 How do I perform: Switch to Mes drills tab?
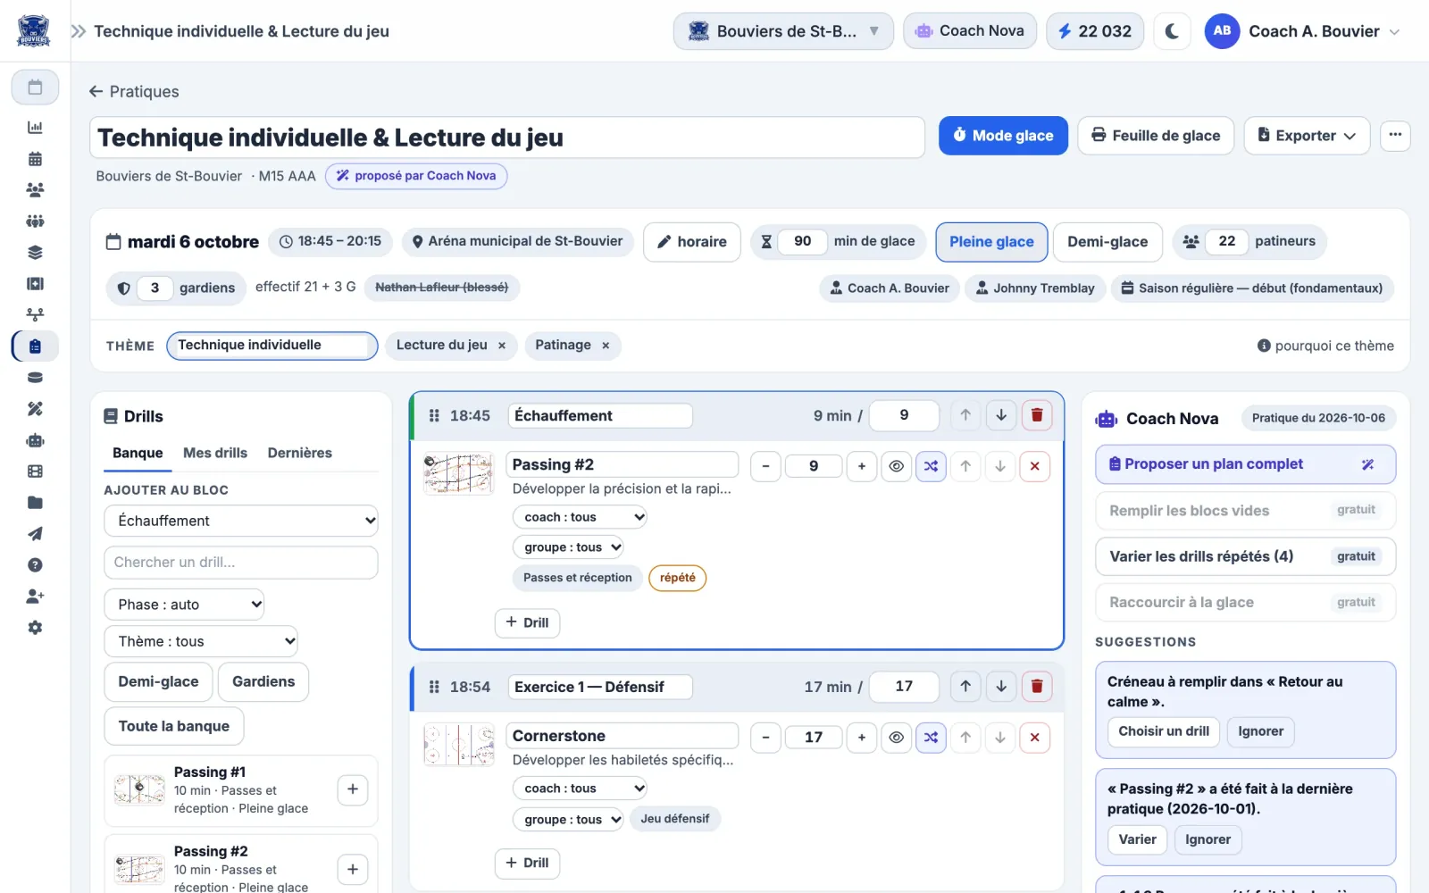coord(215,453)
